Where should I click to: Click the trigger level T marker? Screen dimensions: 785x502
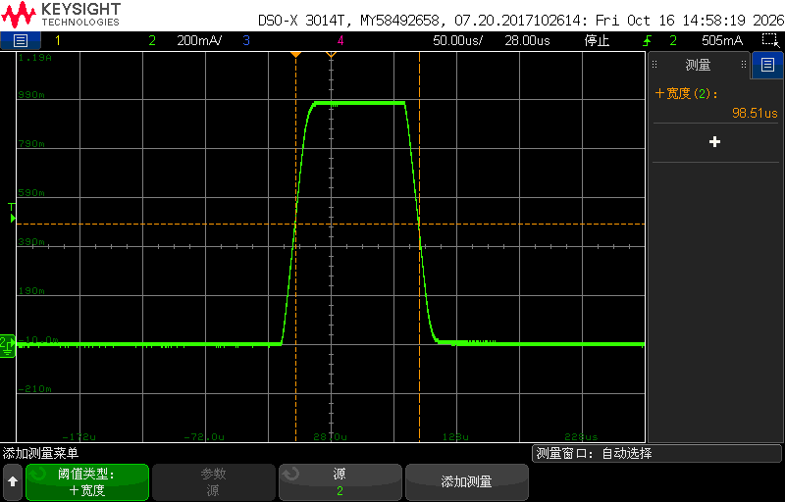[12, 214]
